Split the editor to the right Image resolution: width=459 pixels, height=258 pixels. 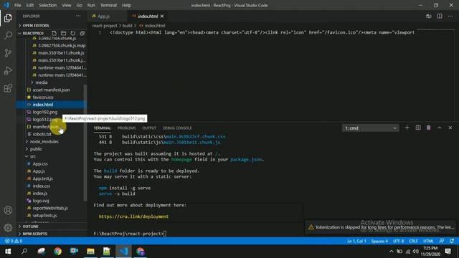tap(440, 16)
